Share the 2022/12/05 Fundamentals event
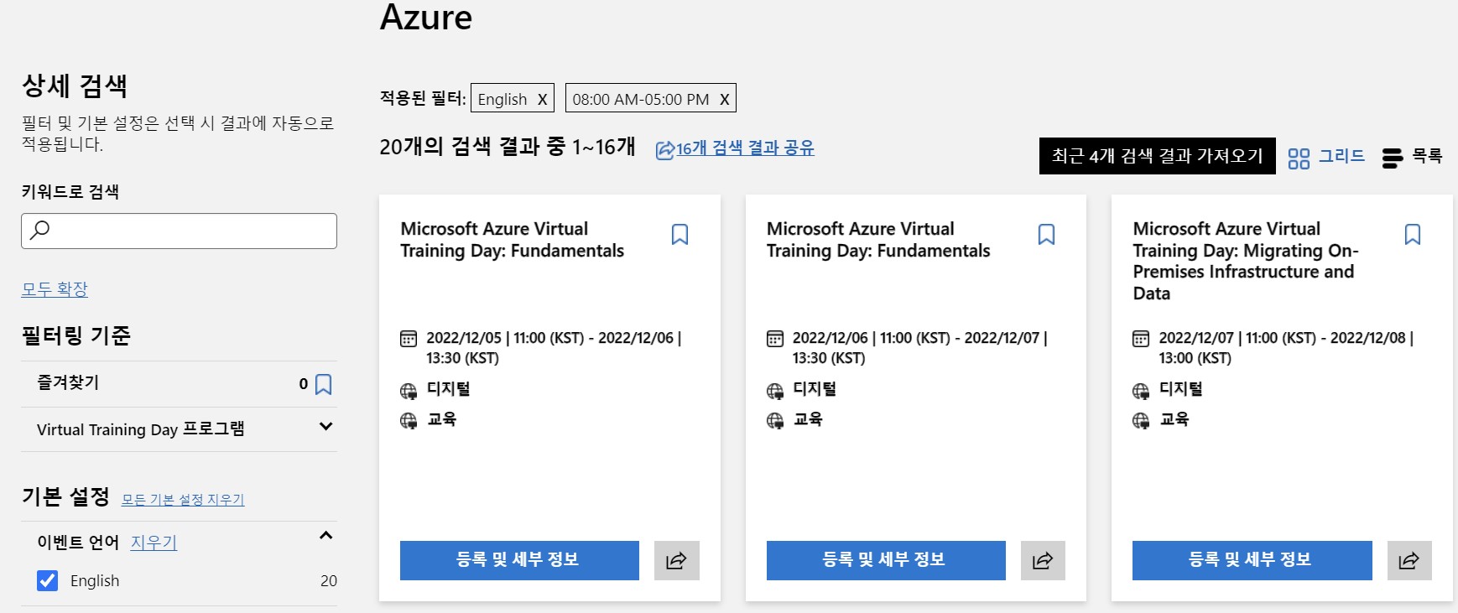The height and width of the screenshot is (613, 1458). 676,560
